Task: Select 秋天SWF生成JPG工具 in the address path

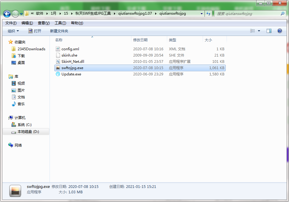Action: (93, 13)
